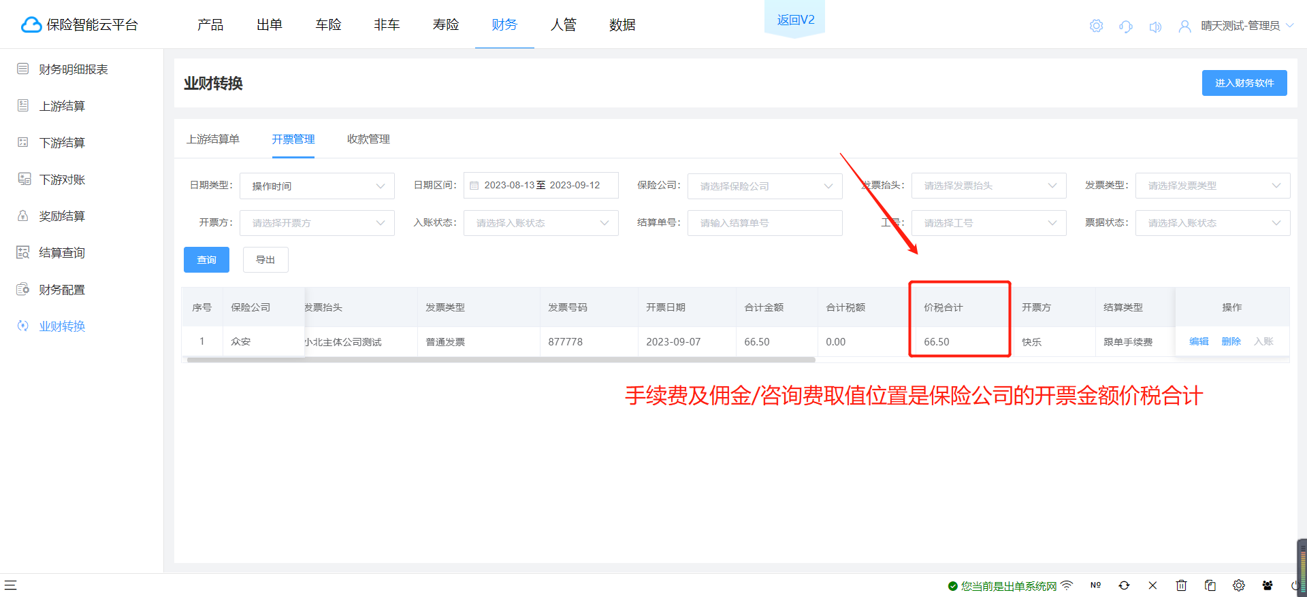Click the calendar icon in 日期区间

[x=474, y=186]
